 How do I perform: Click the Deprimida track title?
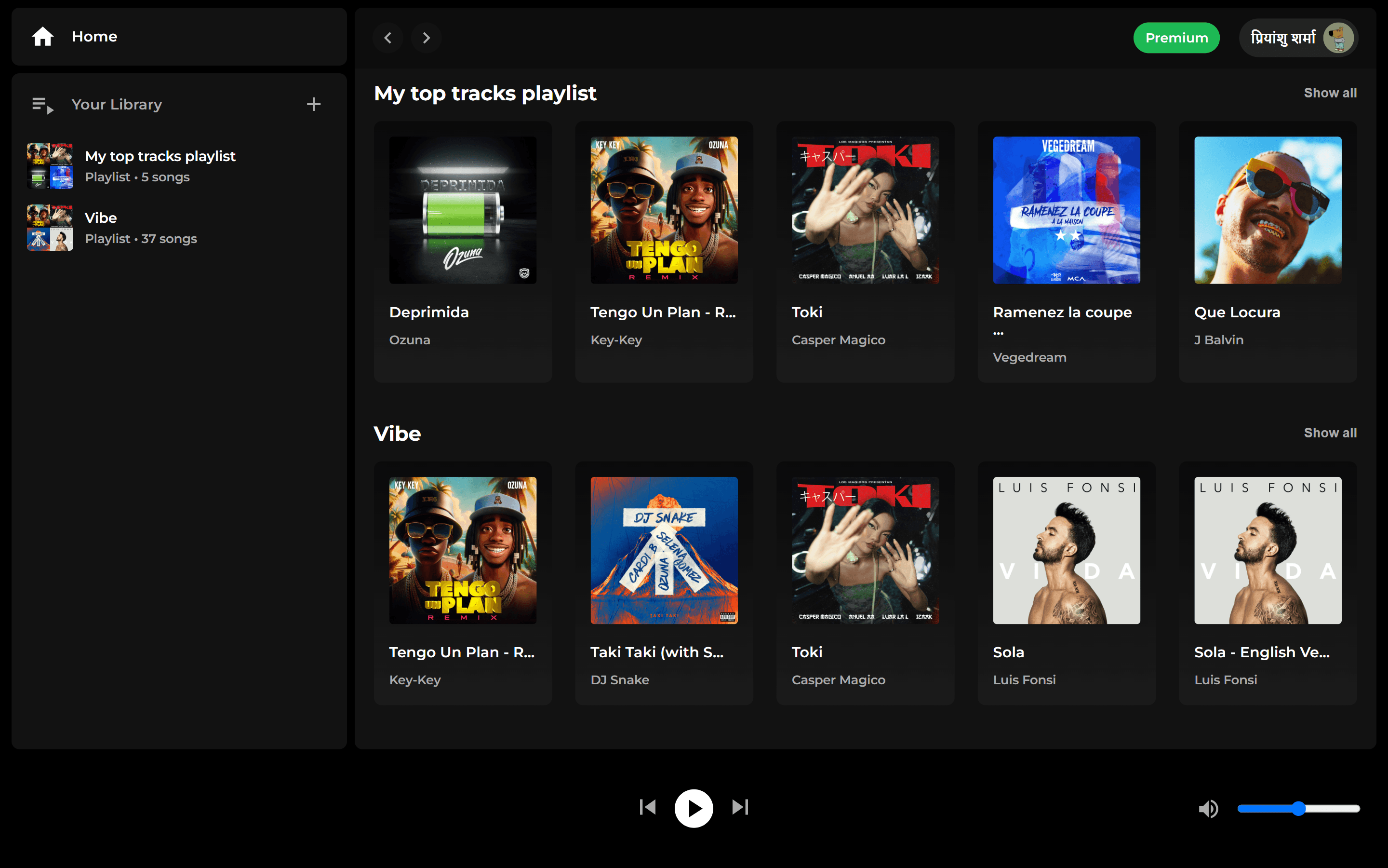click(x=429, y=312)
